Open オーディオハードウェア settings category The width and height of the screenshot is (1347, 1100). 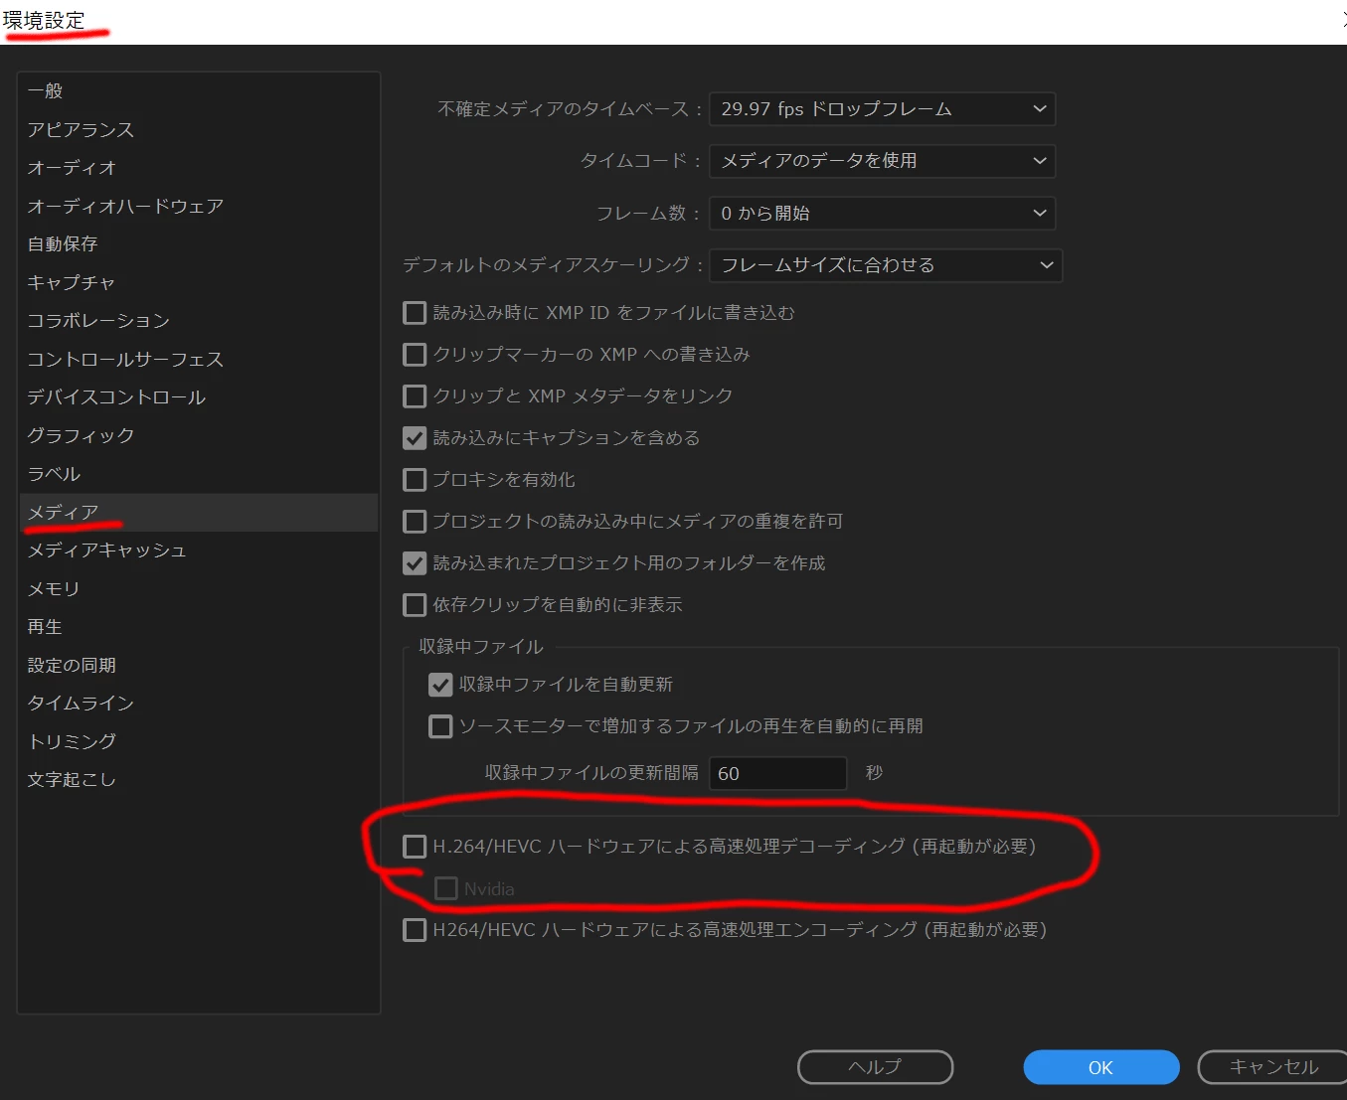199,207
